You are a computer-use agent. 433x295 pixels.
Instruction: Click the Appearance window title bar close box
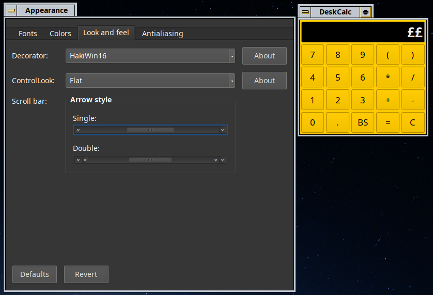(11, 10)
